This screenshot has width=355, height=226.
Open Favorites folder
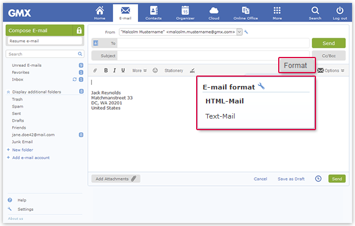(x=20, y=72)
